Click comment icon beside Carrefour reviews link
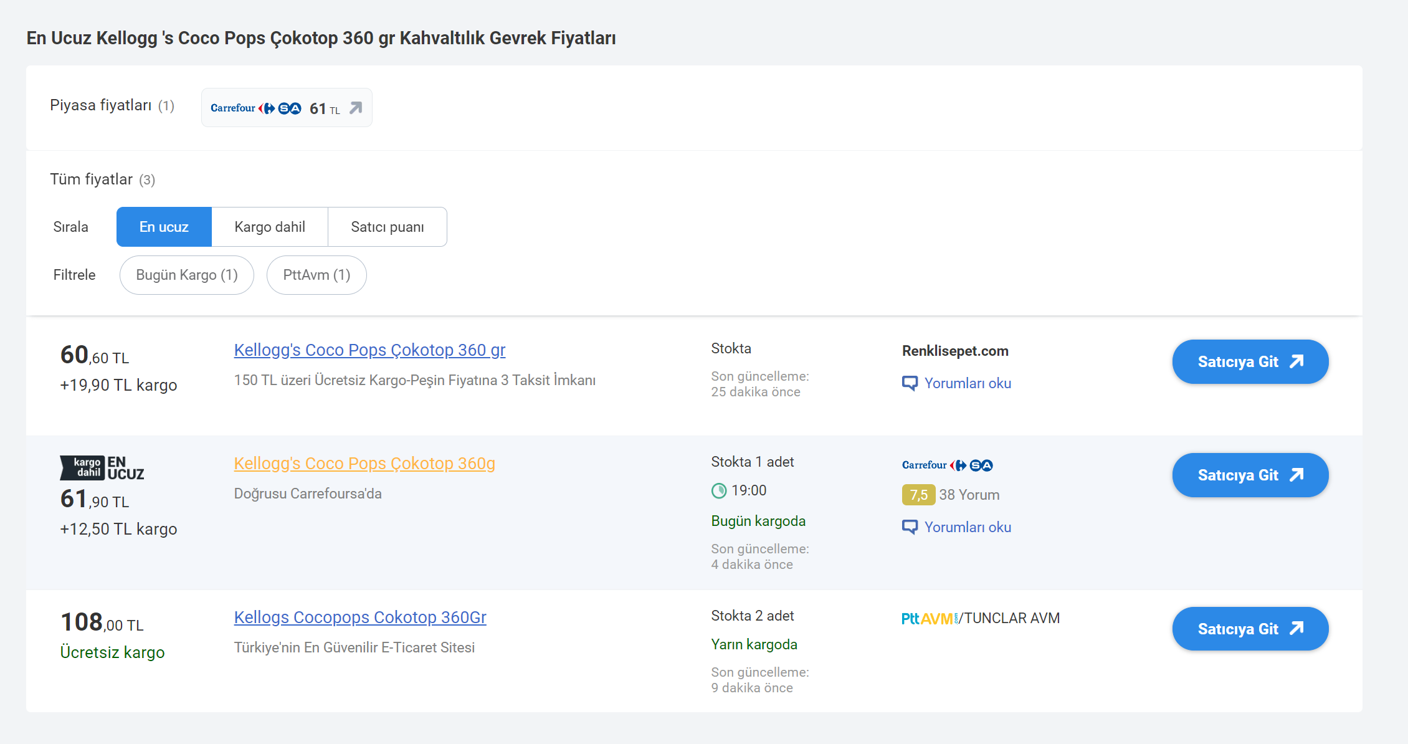This screenshot has height=744, width=1408. (x=910, y=527)
